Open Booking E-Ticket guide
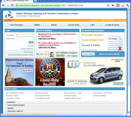 (x=42, y=93)
